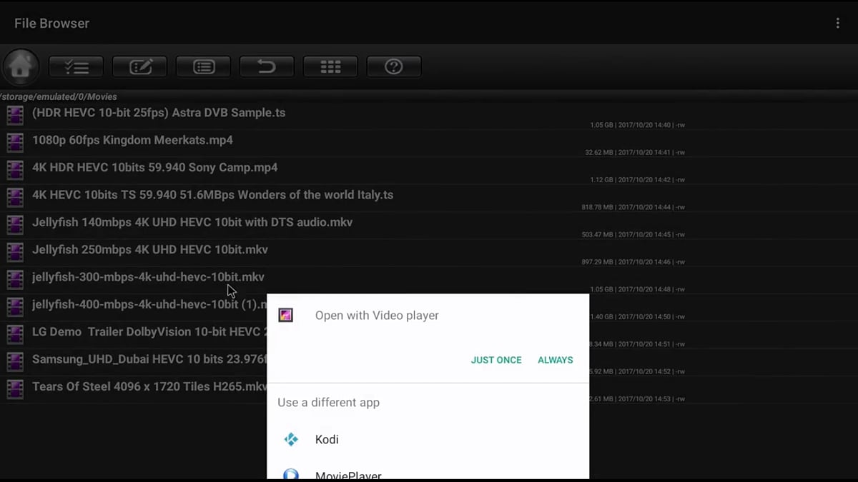Choose MoviePlayer from the app list
858x482 pixels.
(348, 474)
